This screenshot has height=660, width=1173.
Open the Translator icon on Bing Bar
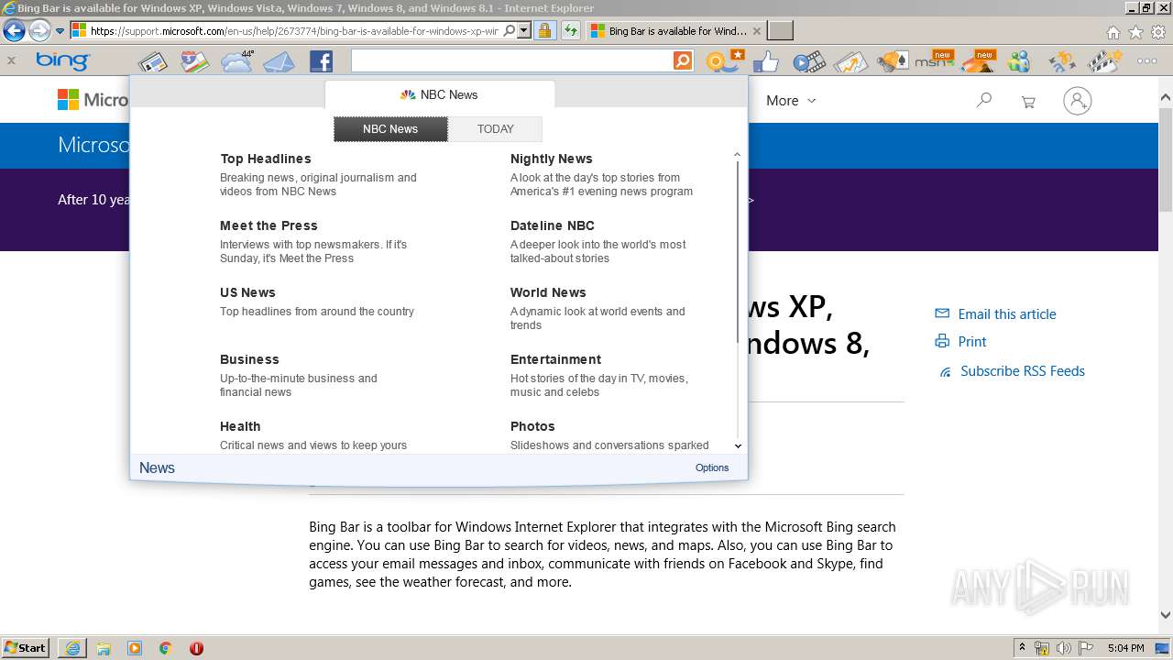pyautogui.click(x=1062, y=61)
